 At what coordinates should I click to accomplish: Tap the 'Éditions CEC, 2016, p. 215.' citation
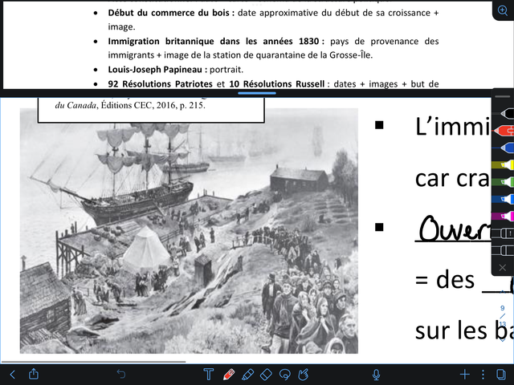click(153, 105)
